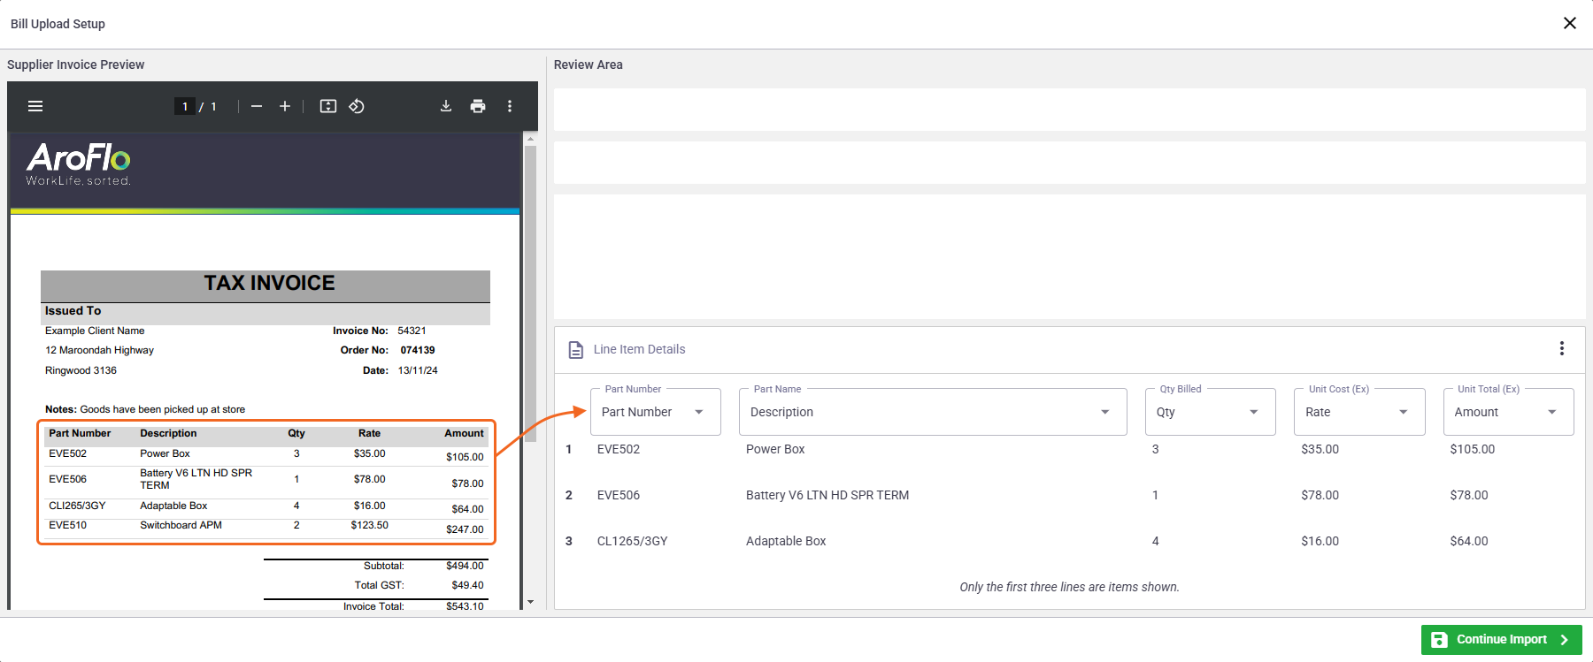
Task: Click Switchboard APM in the invoice preview
Action: tap(181, 525)
